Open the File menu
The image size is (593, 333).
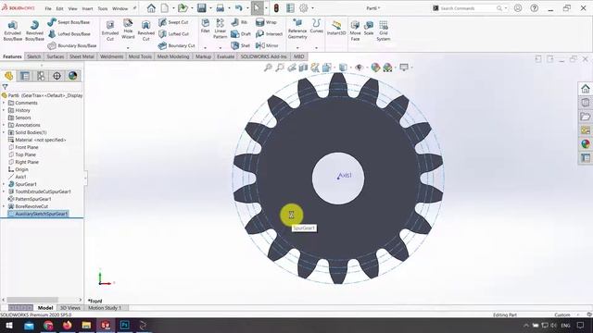click(48, 8)
